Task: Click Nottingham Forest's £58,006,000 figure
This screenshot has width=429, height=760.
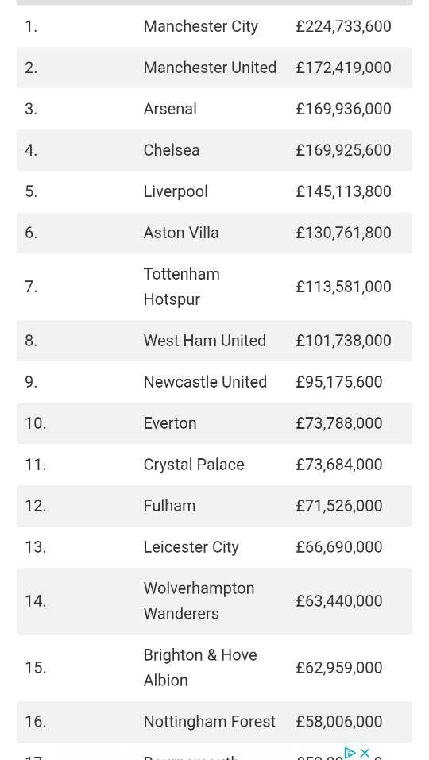Action: point(339,721)
